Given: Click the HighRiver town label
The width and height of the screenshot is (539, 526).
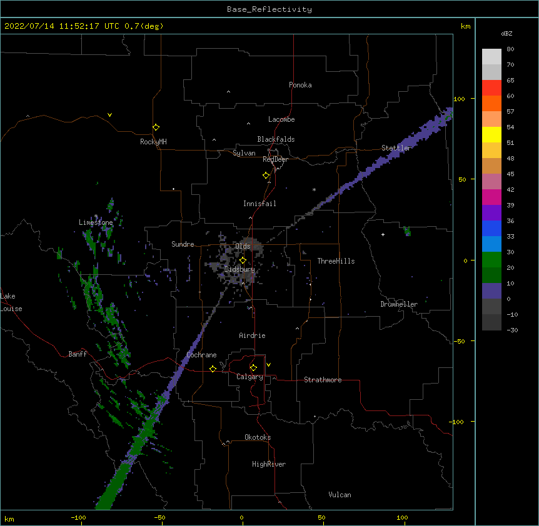Looking at the screenshot, I should pos(269,464).
